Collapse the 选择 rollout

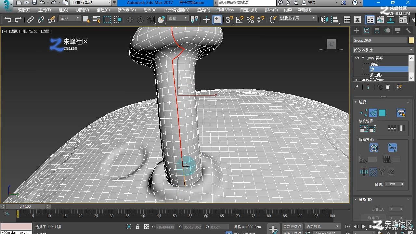coord(356,102)
